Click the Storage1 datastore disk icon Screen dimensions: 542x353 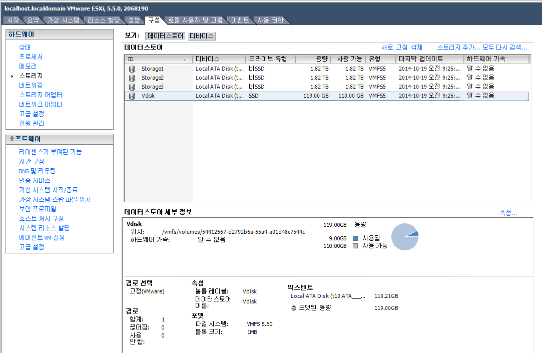132,69
